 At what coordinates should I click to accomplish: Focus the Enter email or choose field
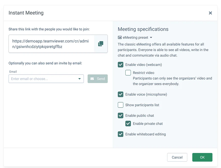[x=46, y=79]
